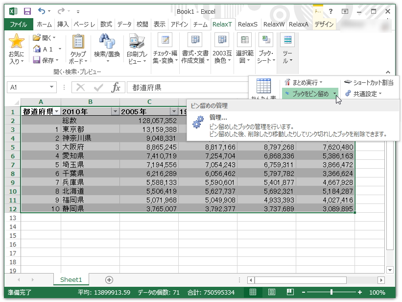
Task: Click the Save icon in quick access toolbar
Action: tap(27, 11)
